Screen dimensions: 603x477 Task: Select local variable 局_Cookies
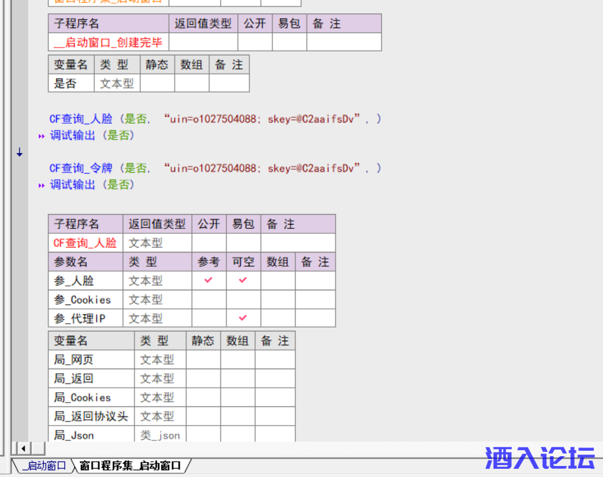(82, 397)
